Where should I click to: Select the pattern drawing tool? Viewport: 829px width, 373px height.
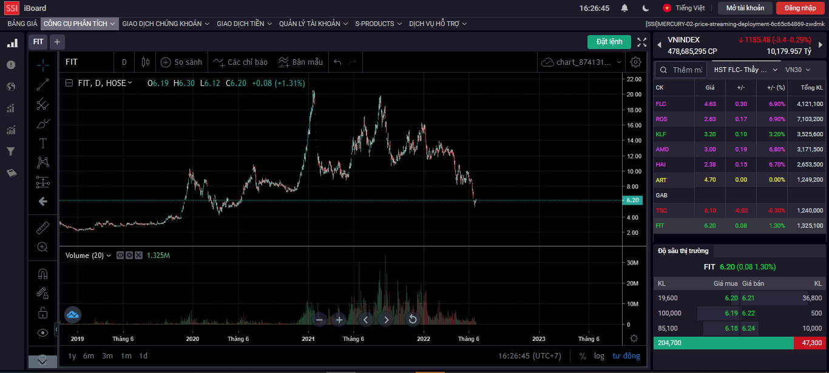click(42, 162)
